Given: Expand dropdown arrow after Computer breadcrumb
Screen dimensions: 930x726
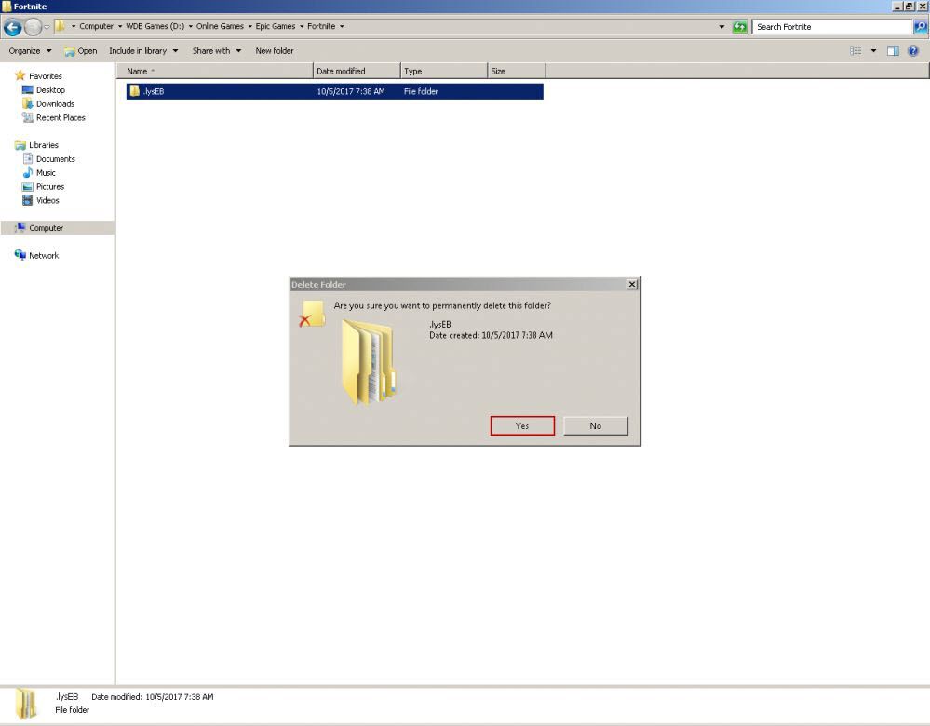Looking at the screenshot, I should [x=120, y=27].
